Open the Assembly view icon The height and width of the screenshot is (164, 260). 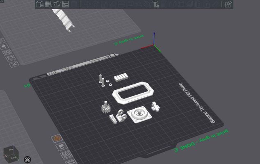point(228,4)
